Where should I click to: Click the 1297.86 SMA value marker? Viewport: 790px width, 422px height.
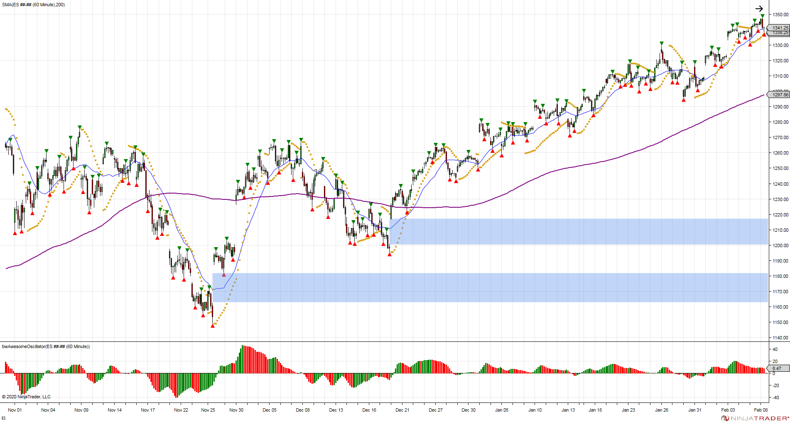point(779,95)
